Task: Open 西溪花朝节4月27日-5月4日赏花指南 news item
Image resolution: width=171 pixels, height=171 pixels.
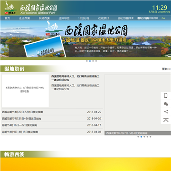Action: coord(22,112)
